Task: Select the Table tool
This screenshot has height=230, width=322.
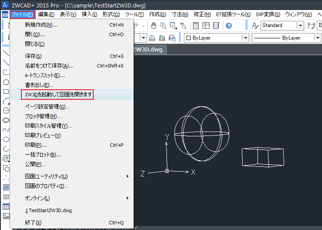Action: point(6,206)
